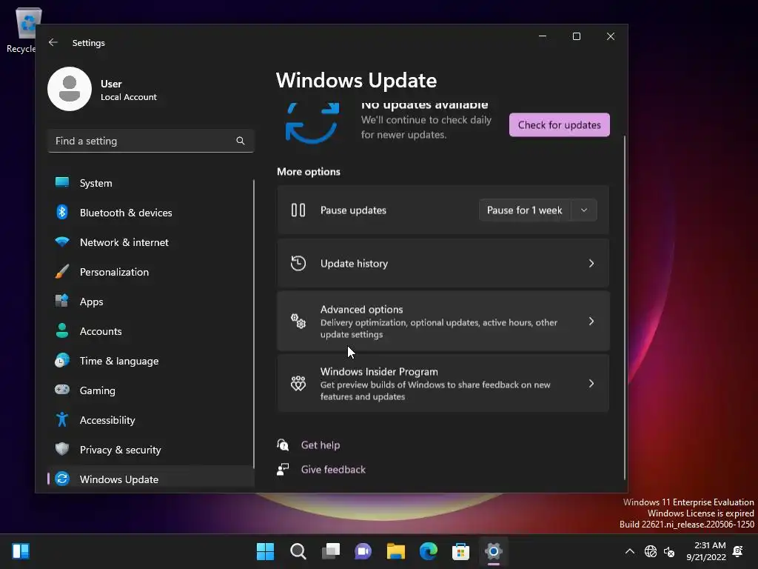This screenshot has height=569, width=758.
Task: Click Check for updates button
Action: tap(560, 124)
